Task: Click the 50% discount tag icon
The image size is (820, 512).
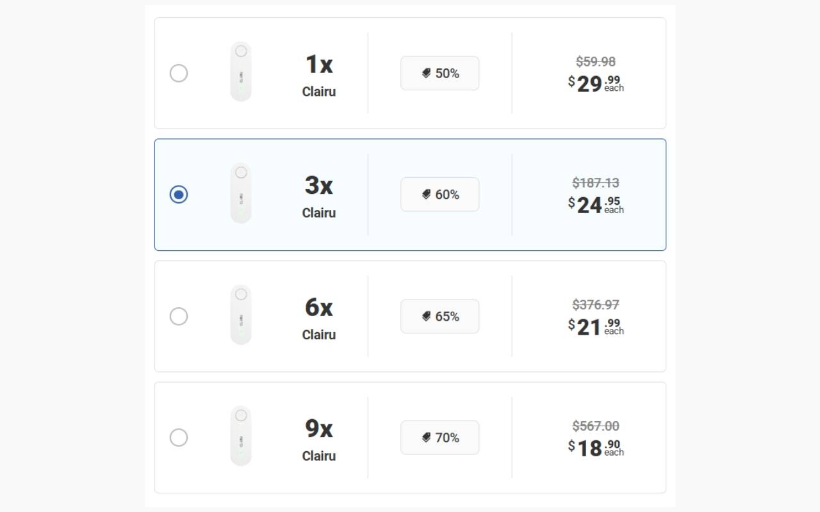Action: [427, 74]
